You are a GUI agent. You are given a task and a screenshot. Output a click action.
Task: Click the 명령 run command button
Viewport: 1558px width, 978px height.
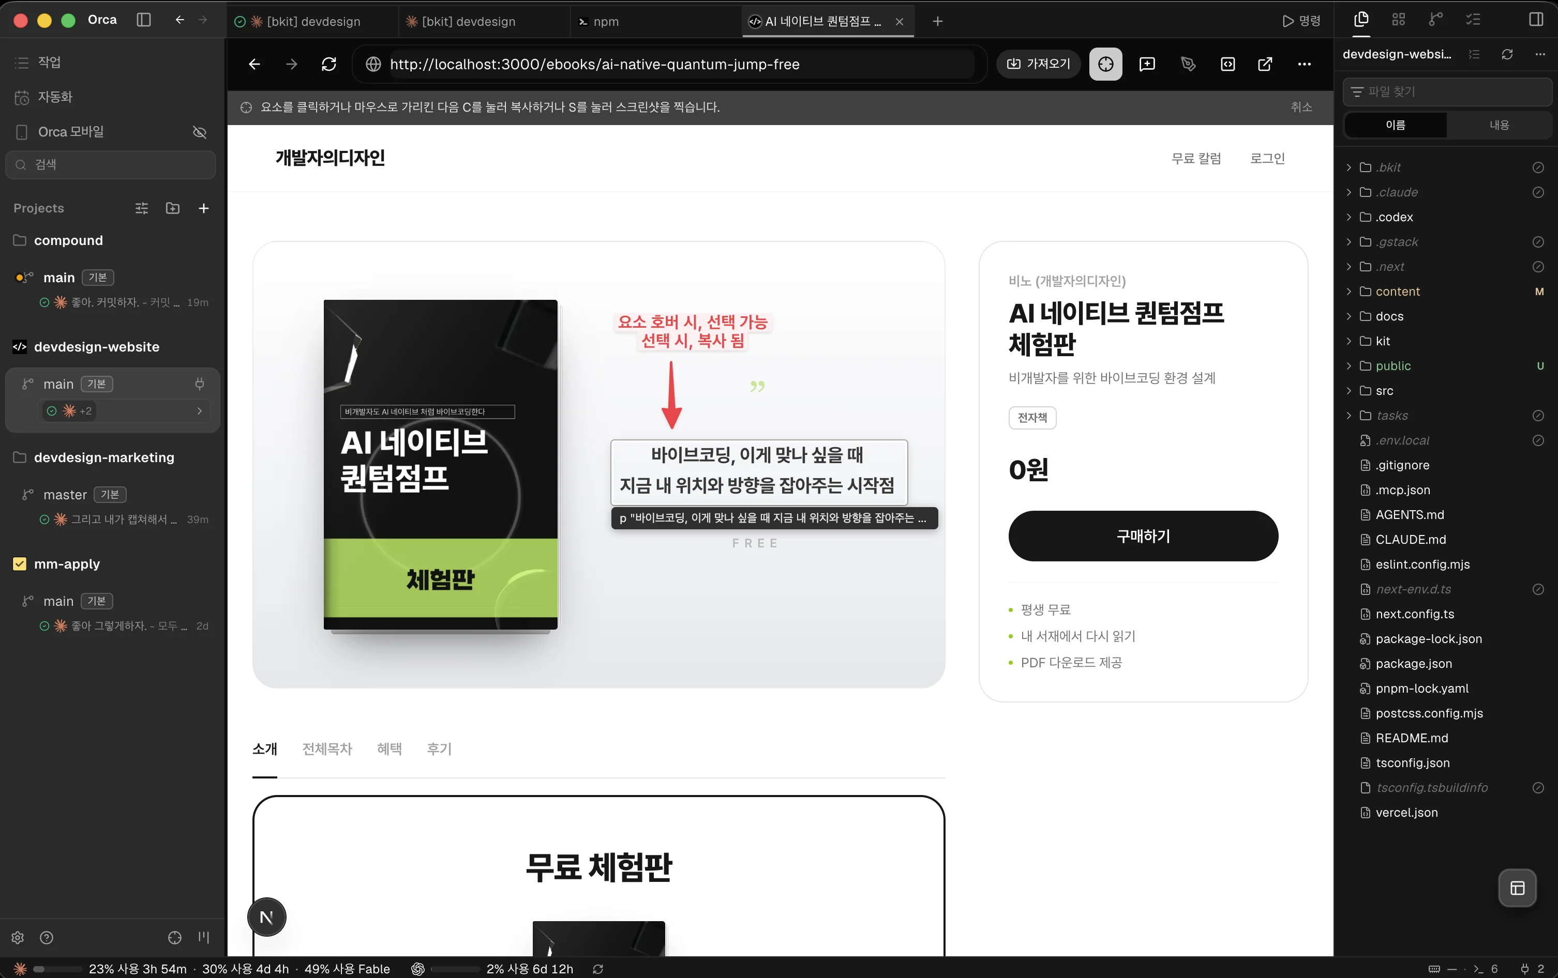[1301, 21]
